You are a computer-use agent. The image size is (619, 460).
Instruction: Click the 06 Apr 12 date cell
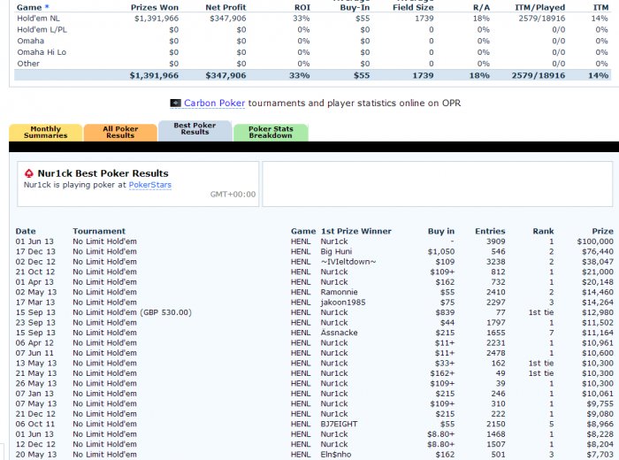pos(35,342)
